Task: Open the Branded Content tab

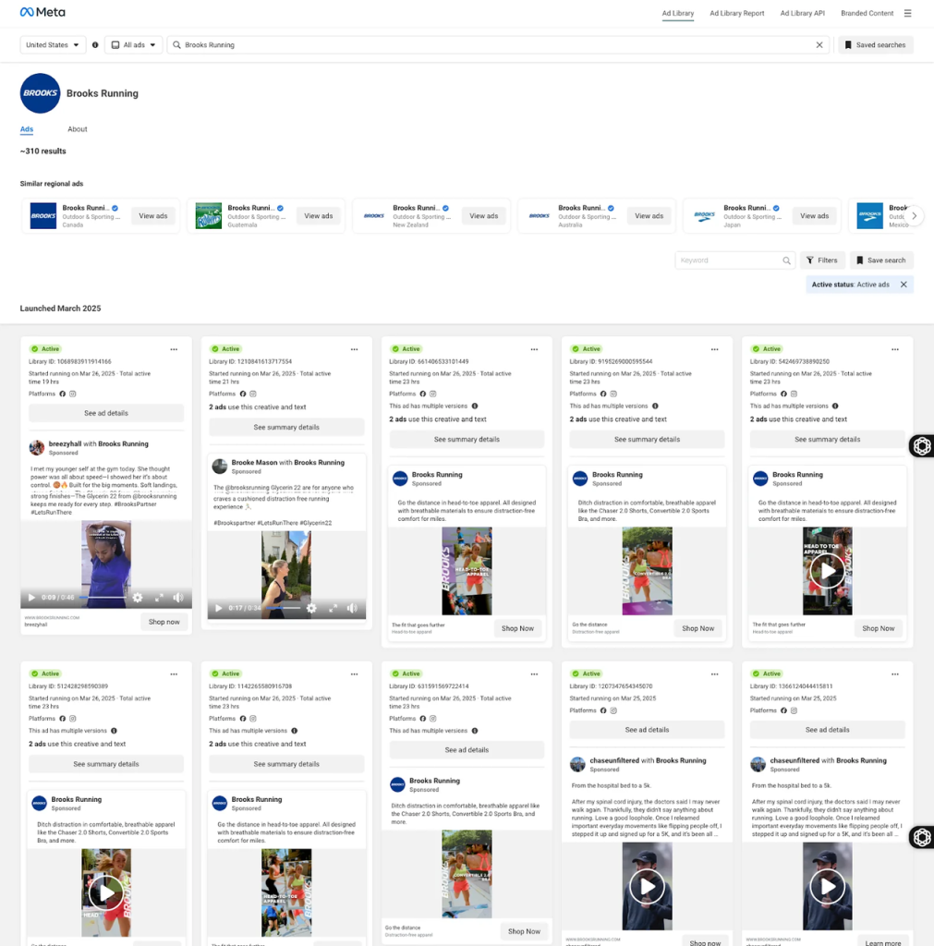Action: pyautogui.click(x=867, y=13)
